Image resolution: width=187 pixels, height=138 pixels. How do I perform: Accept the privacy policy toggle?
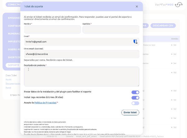click(x=135, y=103)
